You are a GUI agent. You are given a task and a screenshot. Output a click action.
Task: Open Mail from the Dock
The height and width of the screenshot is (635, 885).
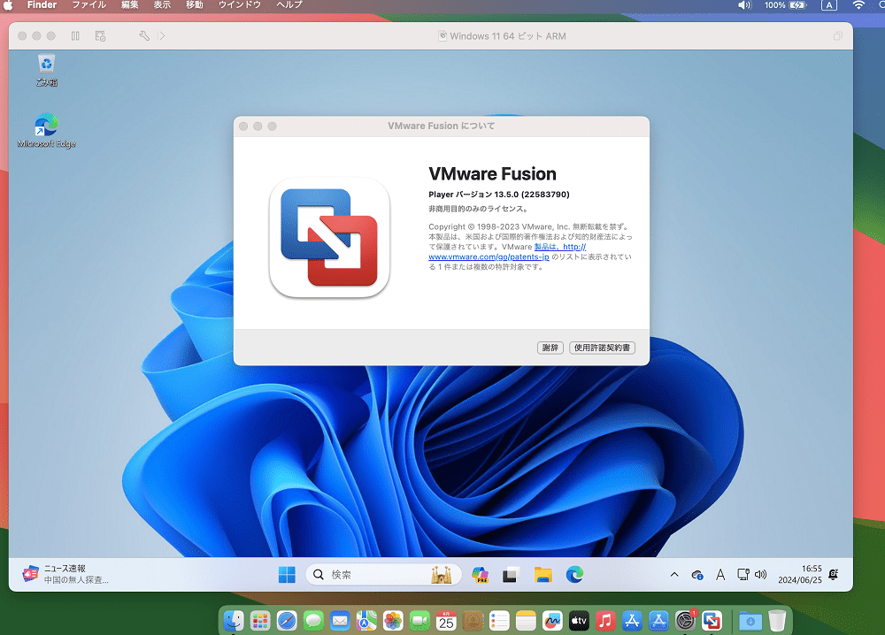pos(340,622)
